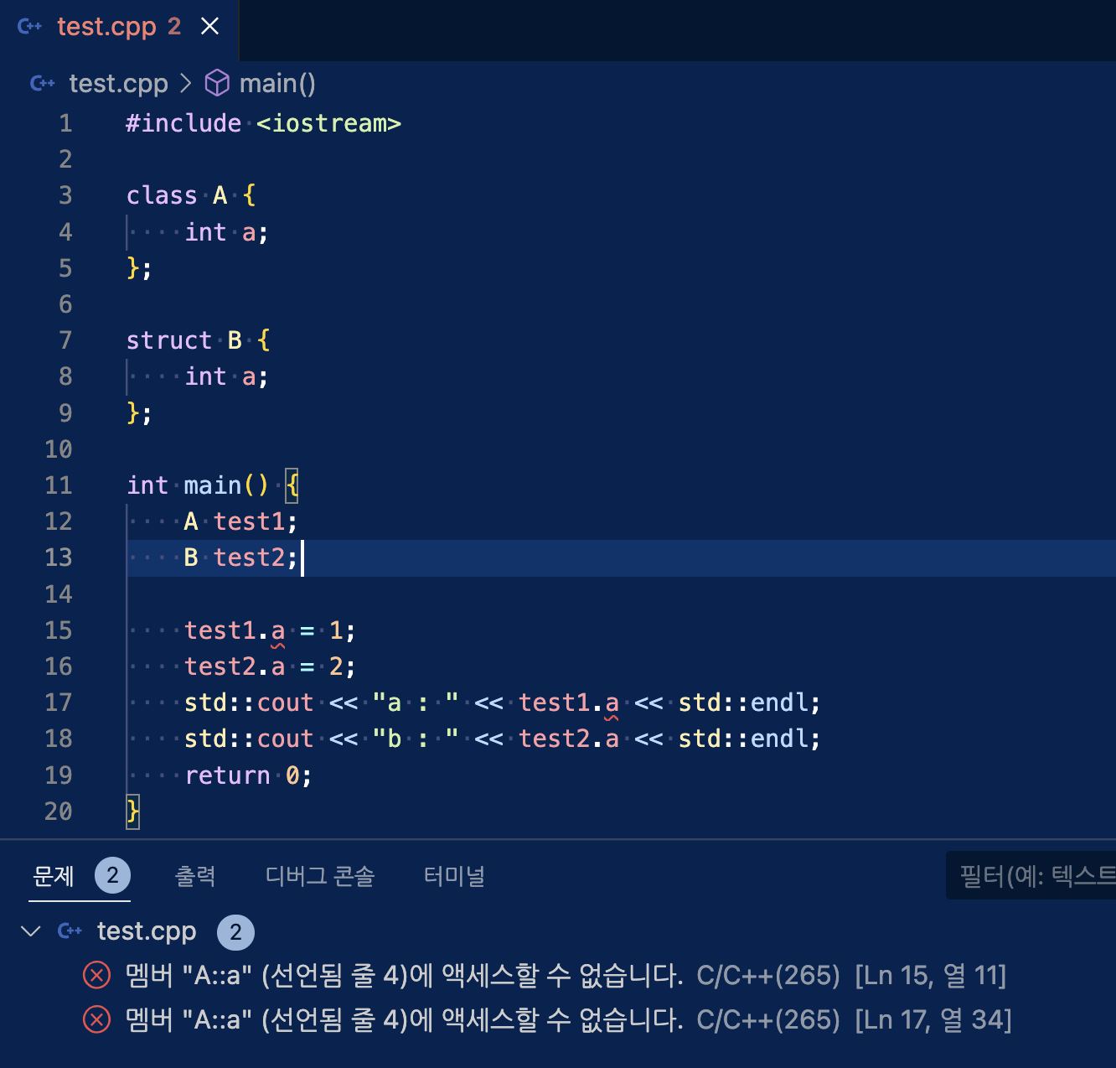Open the 출력 (Output) panel tab
1116x1068 pixels.
[195, 876]
